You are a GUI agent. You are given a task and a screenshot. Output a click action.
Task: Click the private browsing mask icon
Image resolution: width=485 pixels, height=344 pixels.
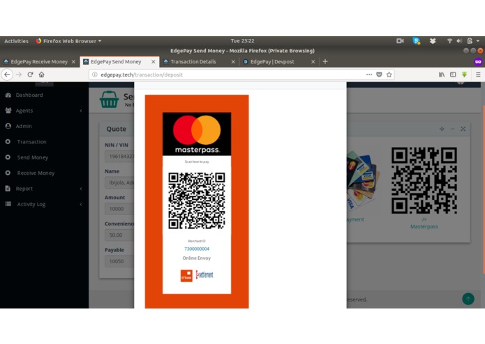[x=478, y=62]
